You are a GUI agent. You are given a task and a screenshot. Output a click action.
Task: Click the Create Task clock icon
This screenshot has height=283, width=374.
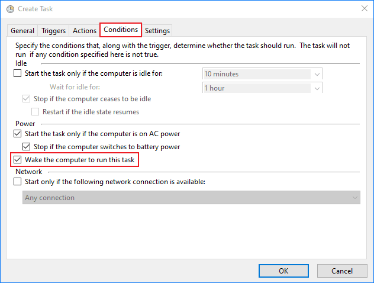[x=10, y=9]
